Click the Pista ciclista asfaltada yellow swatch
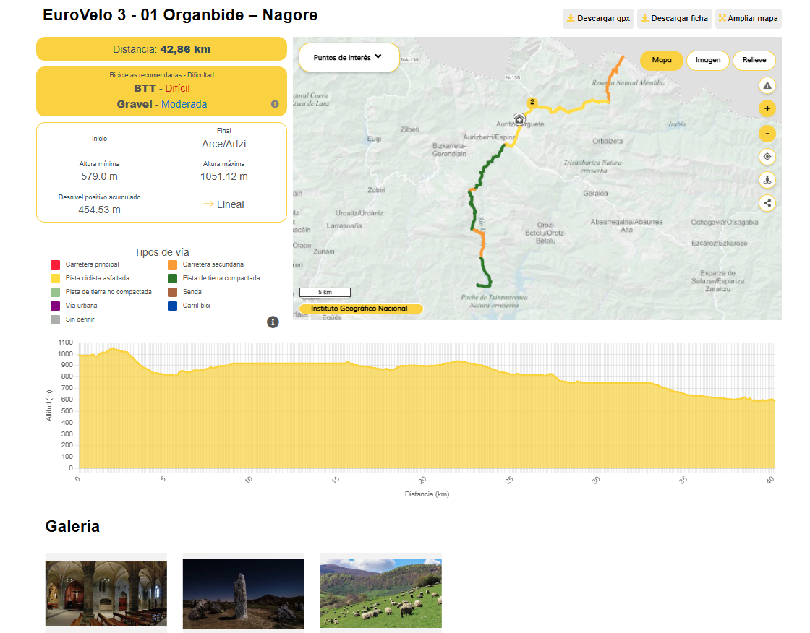 (55, 278)
